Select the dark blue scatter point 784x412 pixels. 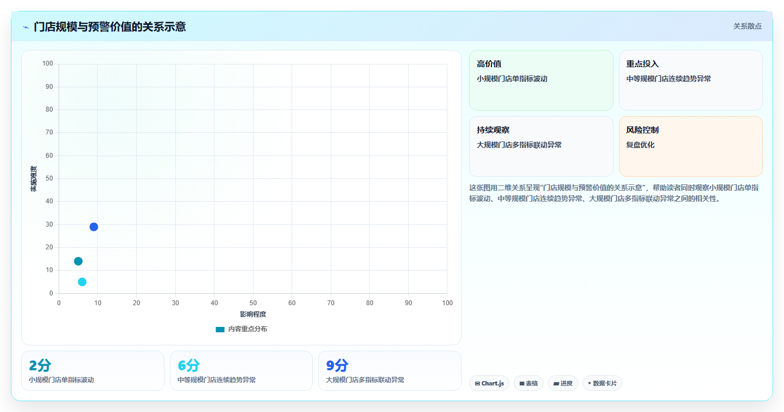coord(94,227)
